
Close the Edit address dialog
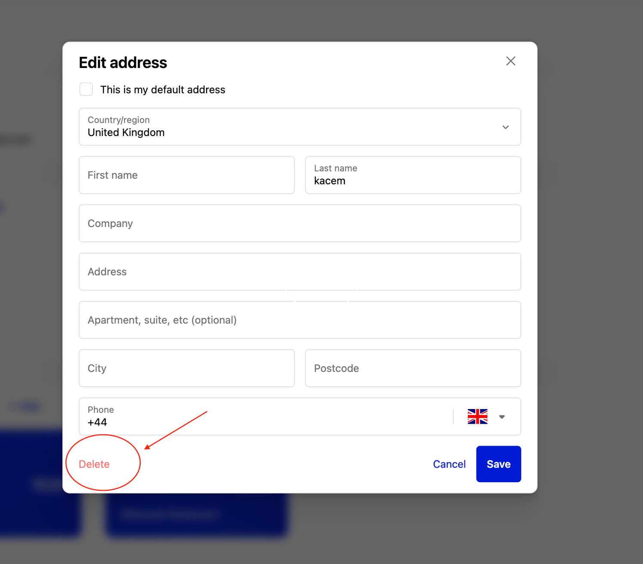point(511,61)
